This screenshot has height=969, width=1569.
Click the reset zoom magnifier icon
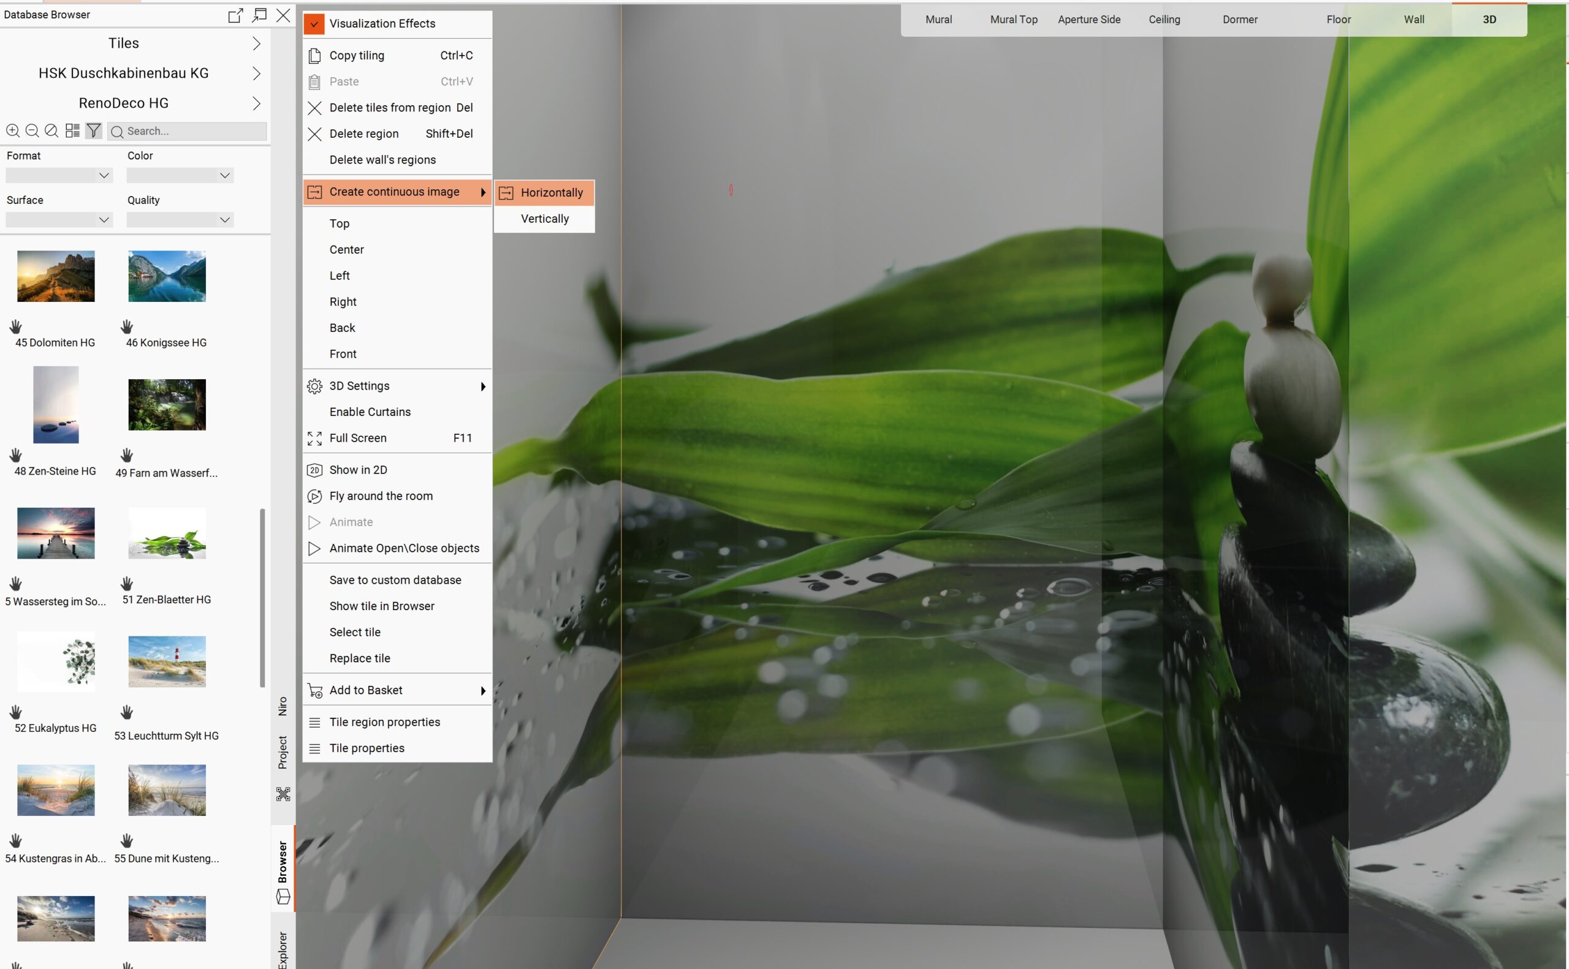(51, 130)
